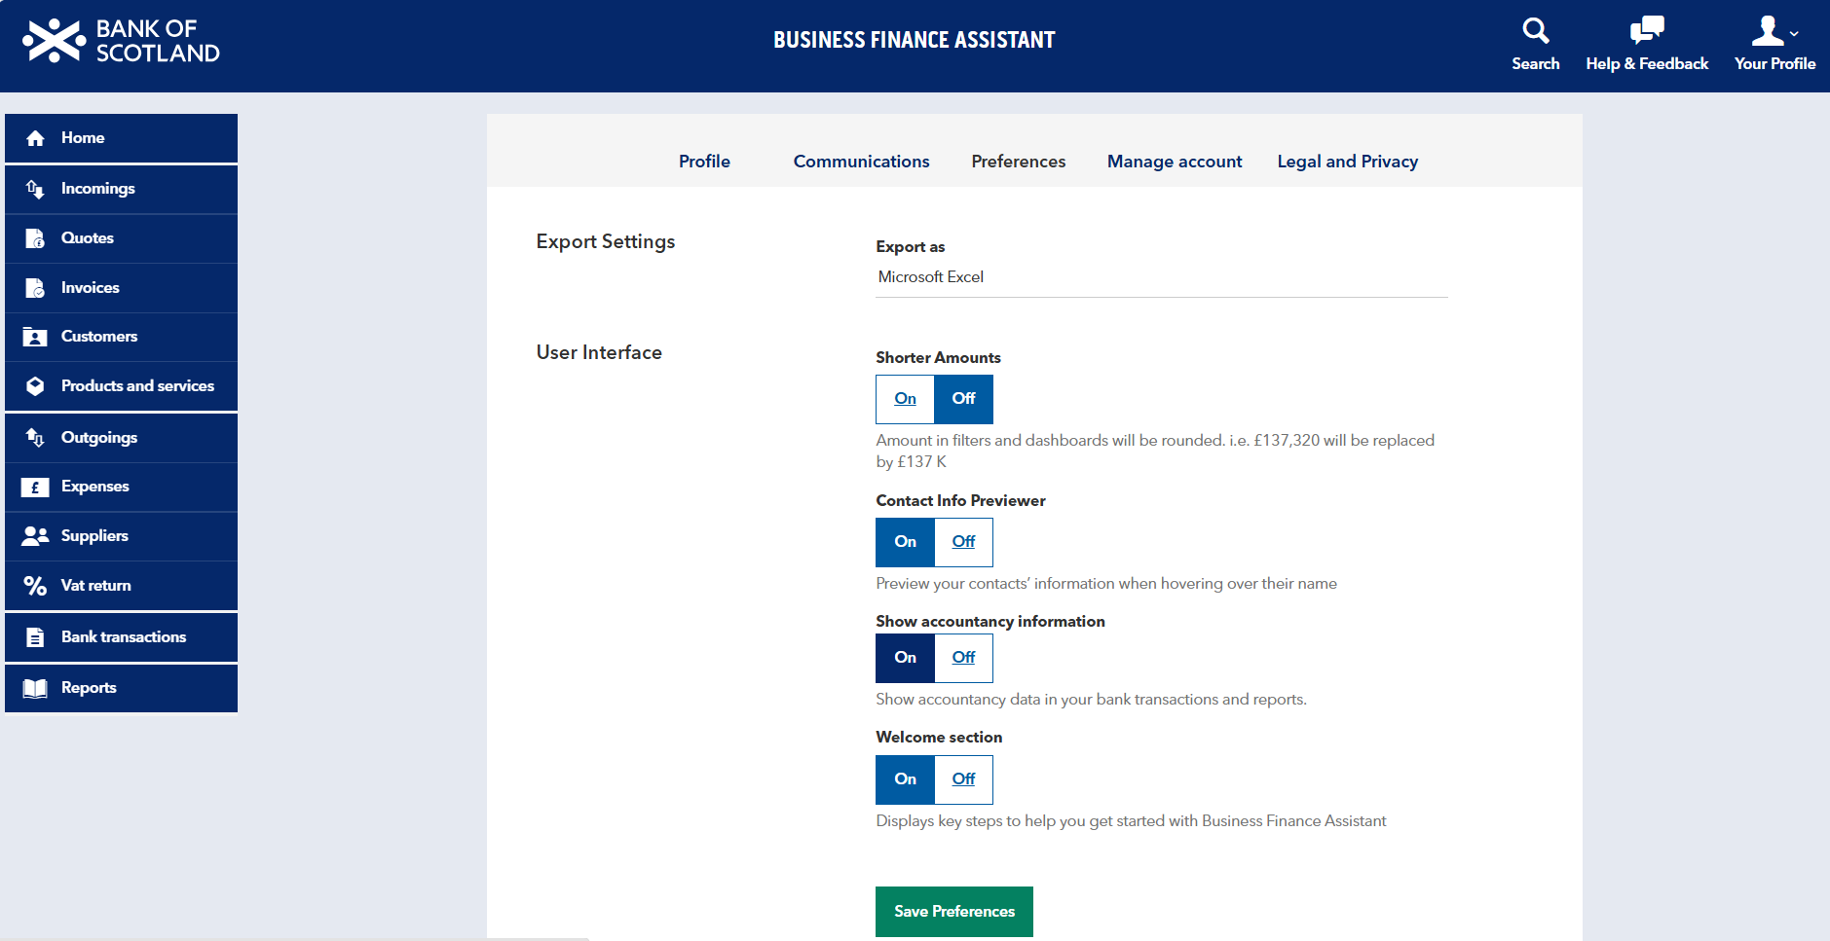The width and height of the screenshot is (1830, 941).
Task: Open Quotes from the sidebar
Action: (x=121, y=238)
